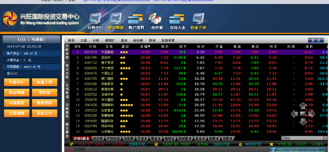Click the 同花顺 logo in the status bar

(76, 150)
